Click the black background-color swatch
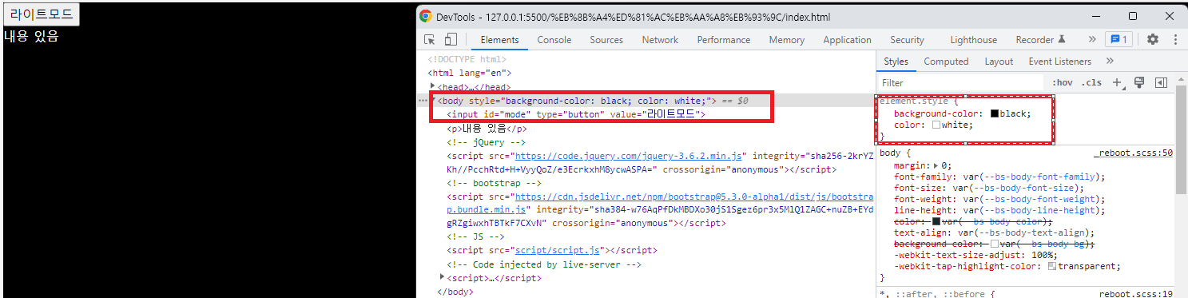The height and width of the screenshot is (298, 1188). (x=995, y=113)
